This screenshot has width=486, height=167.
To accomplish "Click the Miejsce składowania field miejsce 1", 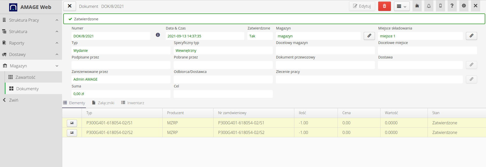I will pos(420,36).
